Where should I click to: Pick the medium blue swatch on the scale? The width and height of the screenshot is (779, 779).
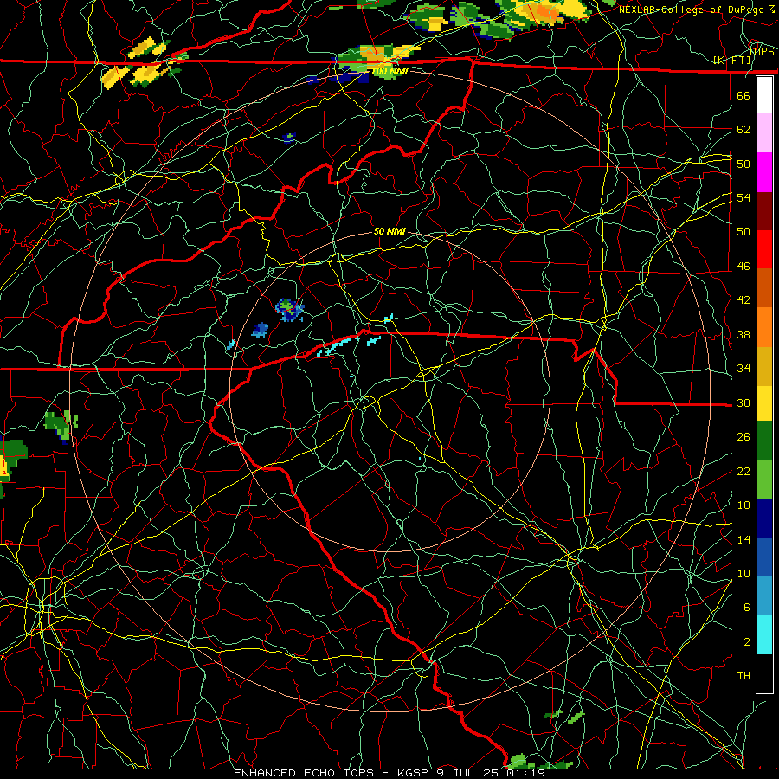click(x=764, y=557)
